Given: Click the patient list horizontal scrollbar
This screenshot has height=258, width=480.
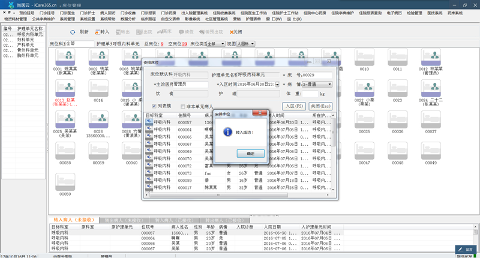Looking at the screenshot, I should 218,194.
